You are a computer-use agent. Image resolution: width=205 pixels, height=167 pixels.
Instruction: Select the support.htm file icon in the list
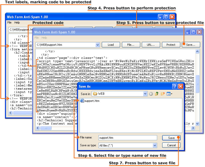pos(82,101)
